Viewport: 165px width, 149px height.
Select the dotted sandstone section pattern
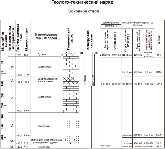(71, 125)
